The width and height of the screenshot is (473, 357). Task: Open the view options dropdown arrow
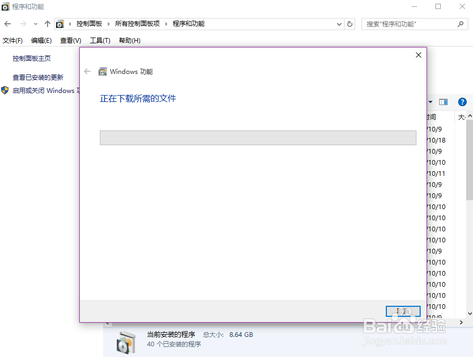click(x=430, y=102)
